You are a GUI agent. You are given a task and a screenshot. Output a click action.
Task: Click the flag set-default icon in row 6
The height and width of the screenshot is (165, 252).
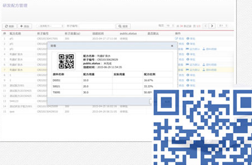pyautogui.click(x=187, y=65)
